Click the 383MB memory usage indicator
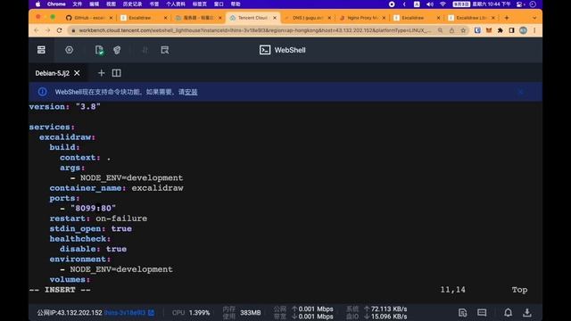Screen dimensions: 571x321 coord(250,313)
